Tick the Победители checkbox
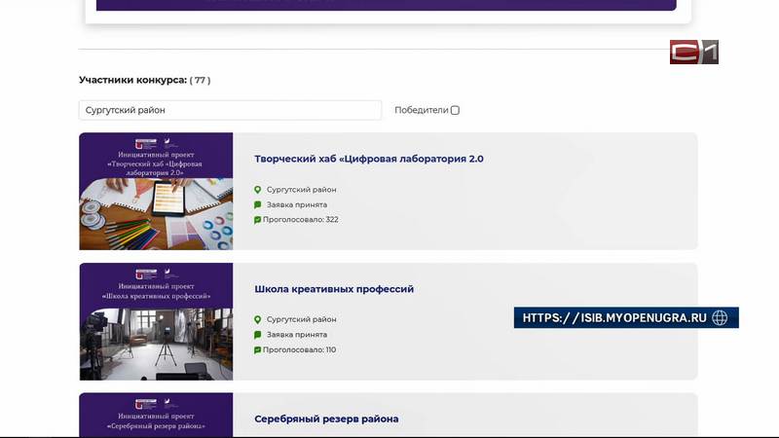779x438 pixels. [455, 110]
